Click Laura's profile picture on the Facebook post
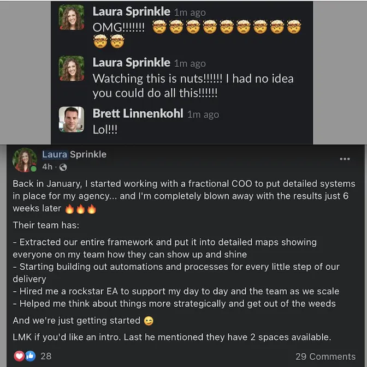Screen dimensions: 367x367 26,160
